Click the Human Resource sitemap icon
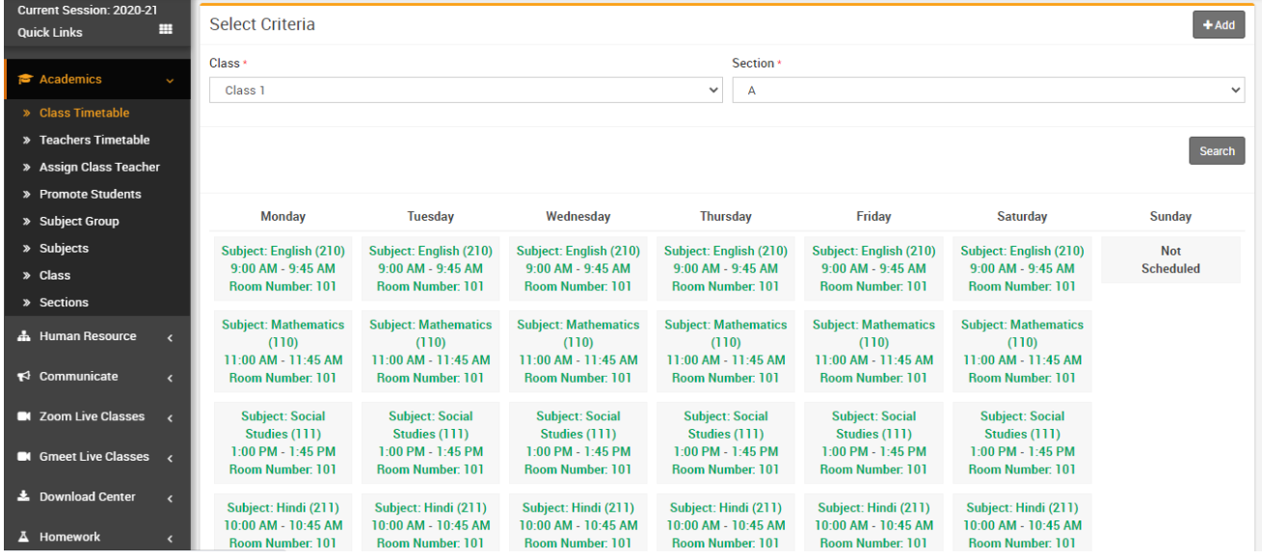The width and height of the screenshot is (1262, 559). 25,336
